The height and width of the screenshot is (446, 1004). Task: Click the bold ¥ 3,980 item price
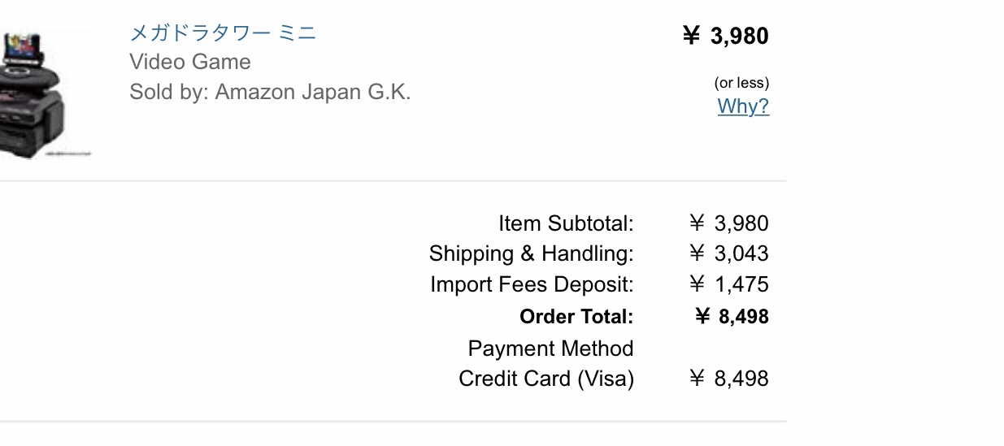point(725,36)
